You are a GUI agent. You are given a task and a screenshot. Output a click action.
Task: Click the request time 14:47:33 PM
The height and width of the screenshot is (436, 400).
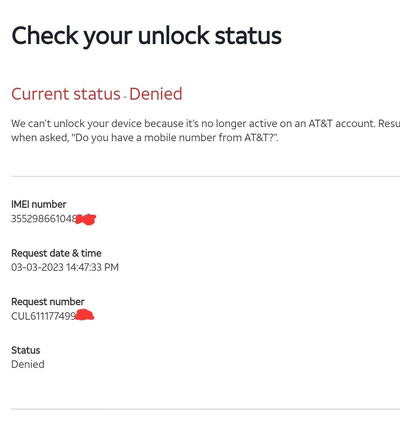tap(93, 267)
